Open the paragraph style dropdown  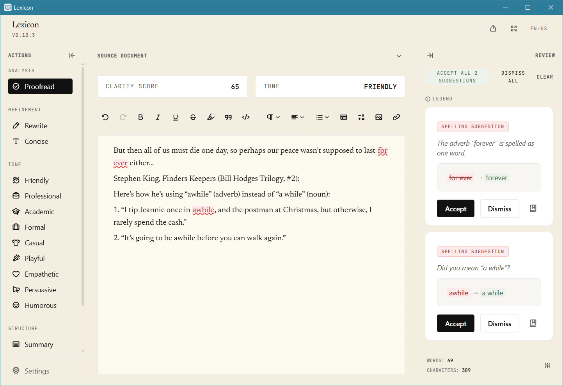point(273,117)
